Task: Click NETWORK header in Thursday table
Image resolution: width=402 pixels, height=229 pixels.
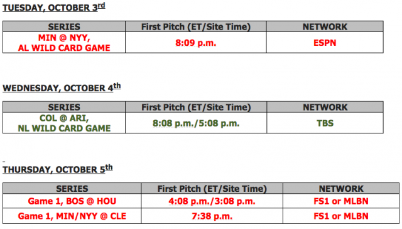Action: coord(341,189)
